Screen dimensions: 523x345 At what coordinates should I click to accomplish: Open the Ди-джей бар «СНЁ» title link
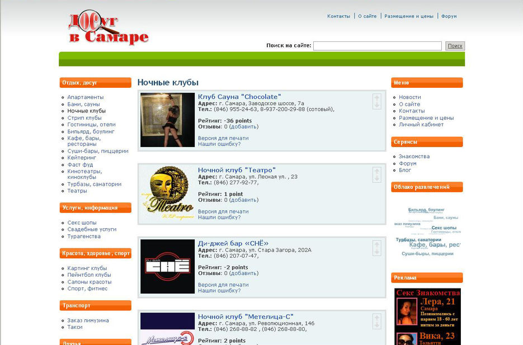tap(233, 243)
